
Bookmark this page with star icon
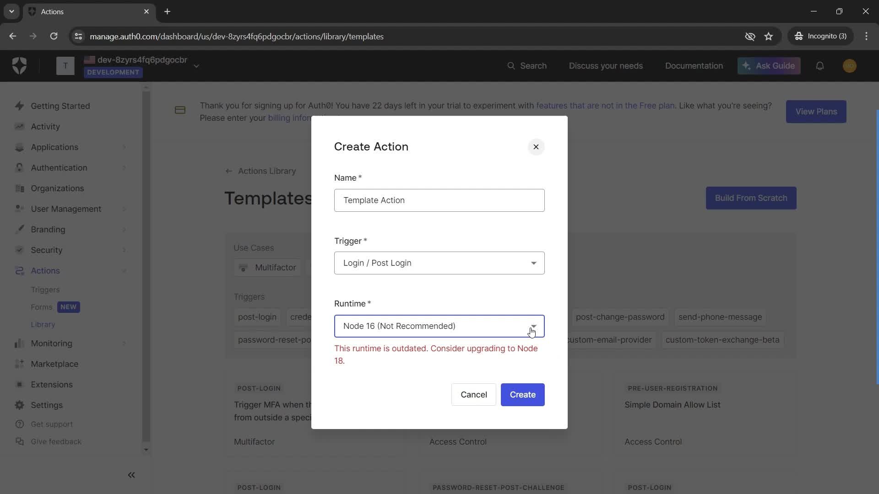[x=768, y=36]
